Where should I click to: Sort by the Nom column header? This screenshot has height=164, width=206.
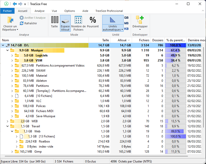pos(45,40)
